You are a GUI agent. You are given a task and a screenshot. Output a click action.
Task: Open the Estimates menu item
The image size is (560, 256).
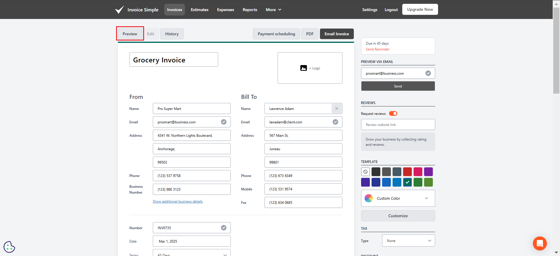click(x=199, y=10)
